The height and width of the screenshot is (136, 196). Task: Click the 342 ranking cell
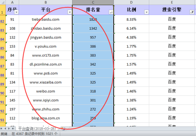pos(93,64)
